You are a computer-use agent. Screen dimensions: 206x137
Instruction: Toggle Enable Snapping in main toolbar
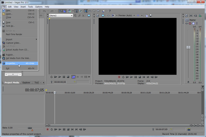coord(61,11)
